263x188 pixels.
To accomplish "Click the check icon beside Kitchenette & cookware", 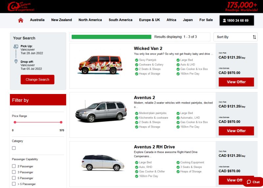I will coord(136,118).
